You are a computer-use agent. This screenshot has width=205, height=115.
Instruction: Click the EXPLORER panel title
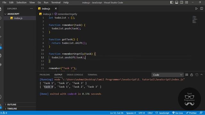tap(12, 9)
